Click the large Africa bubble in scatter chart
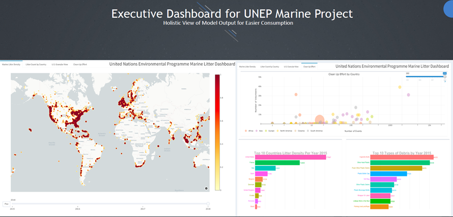453x217 pixels. pos(320,120)
